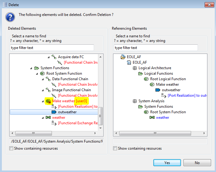Click the Referencing Elements filter text field
Viewport: 216px width, 172px height.
(x=156, y=48)
